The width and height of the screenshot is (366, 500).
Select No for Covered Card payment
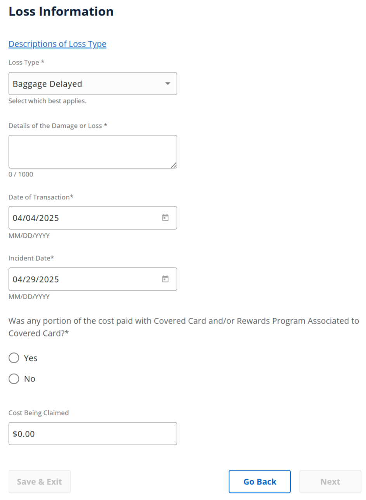[x=14, y=379]
